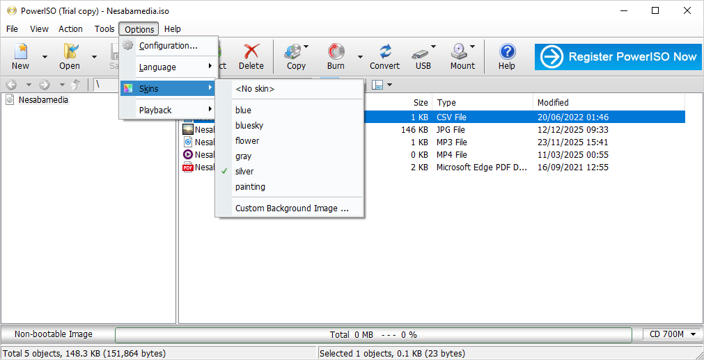Click the Burn disc toolbar icon

pyautogui.click(x=336, y=51)
